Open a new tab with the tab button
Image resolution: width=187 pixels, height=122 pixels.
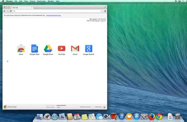(35, 8)
